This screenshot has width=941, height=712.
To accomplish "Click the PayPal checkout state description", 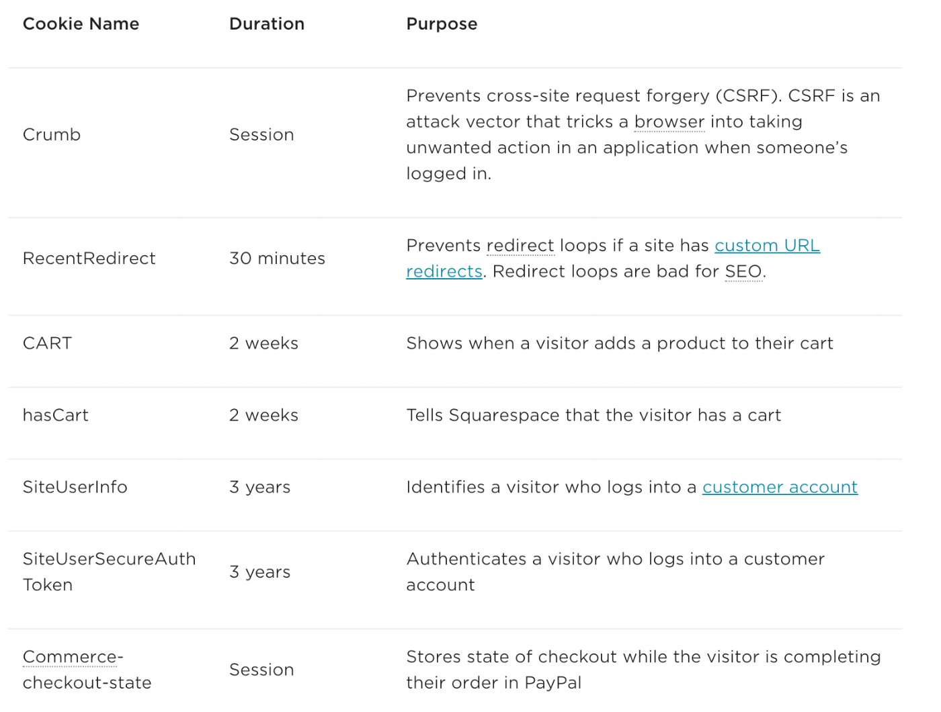I will (643, 670).
